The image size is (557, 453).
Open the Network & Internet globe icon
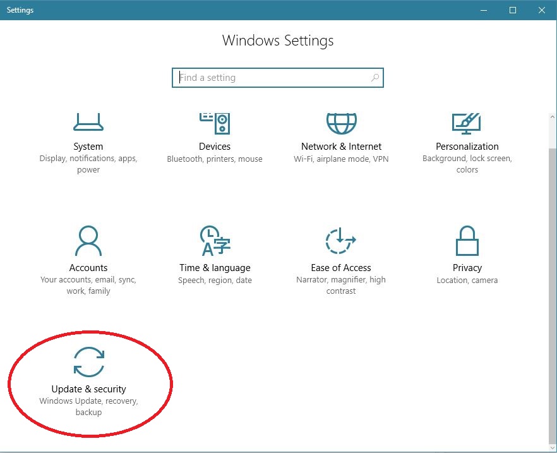[341, 123]
